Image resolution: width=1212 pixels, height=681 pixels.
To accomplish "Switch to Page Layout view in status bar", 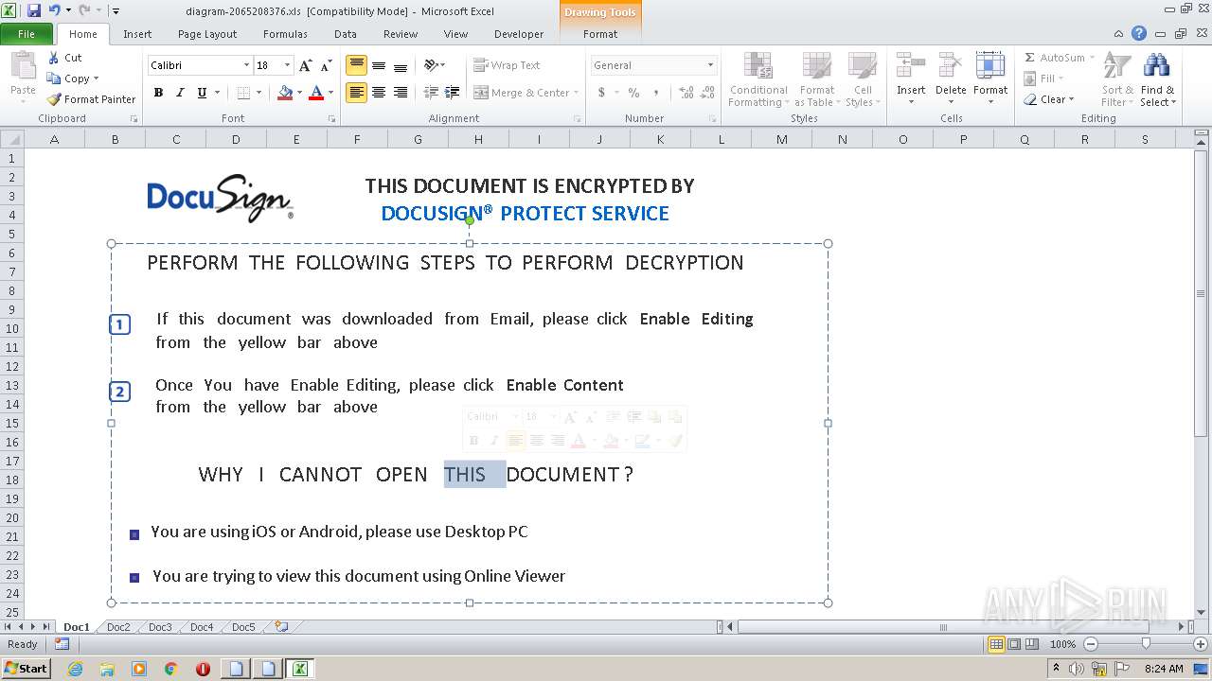I will pyautogui.click(x=1014, y=644).
